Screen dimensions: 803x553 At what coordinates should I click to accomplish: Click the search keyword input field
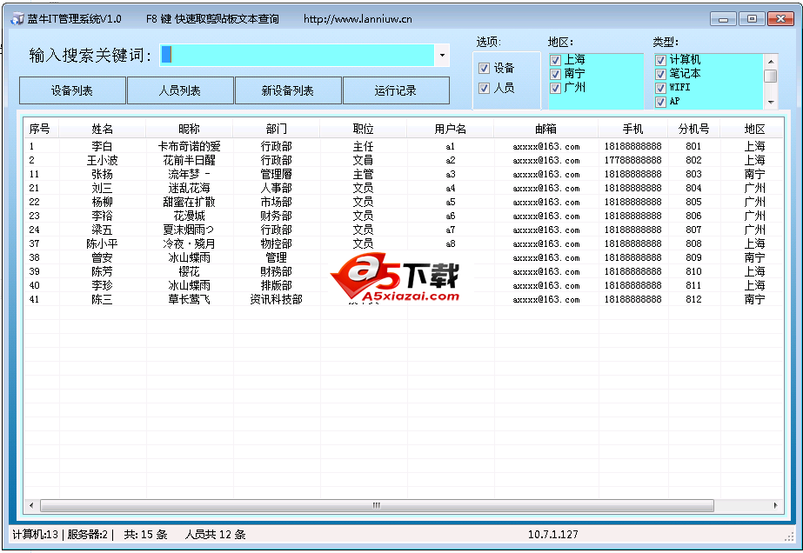(297, 56)
